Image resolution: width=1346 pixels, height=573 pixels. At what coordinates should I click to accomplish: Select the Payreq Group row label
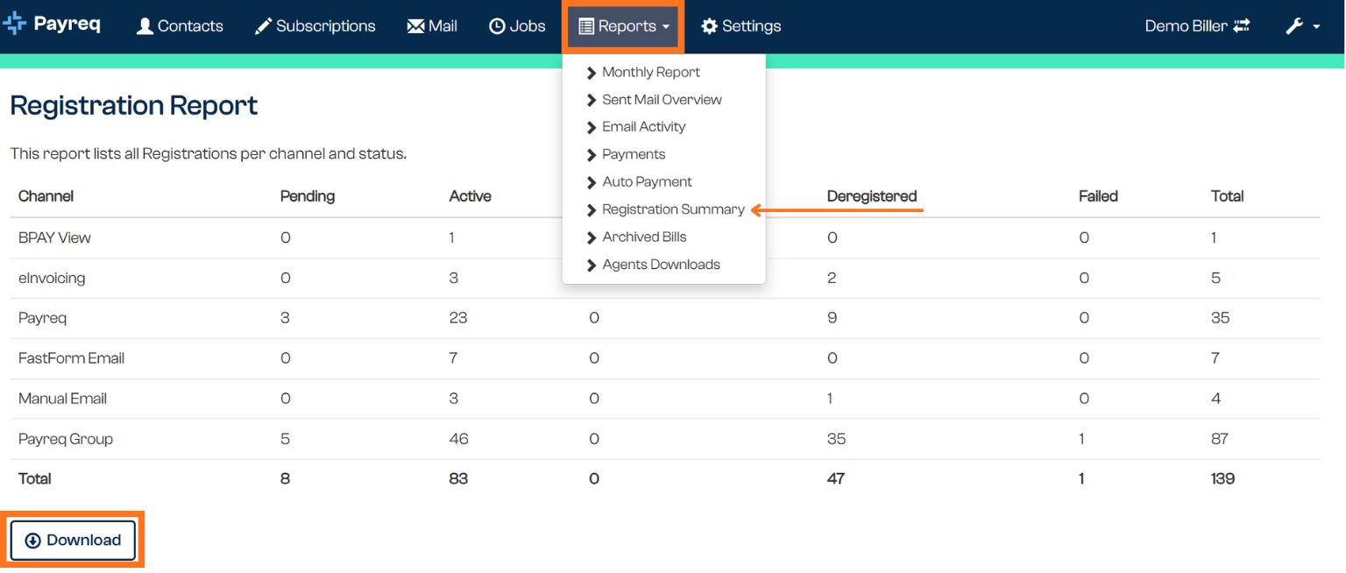pyautogui.click(x=66, y=439)
